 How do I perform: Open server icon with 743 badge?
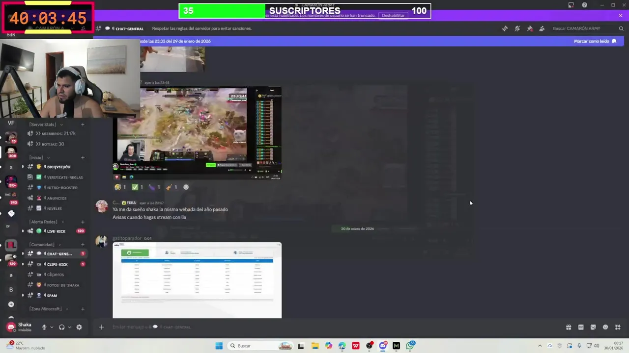coord(11,198)
